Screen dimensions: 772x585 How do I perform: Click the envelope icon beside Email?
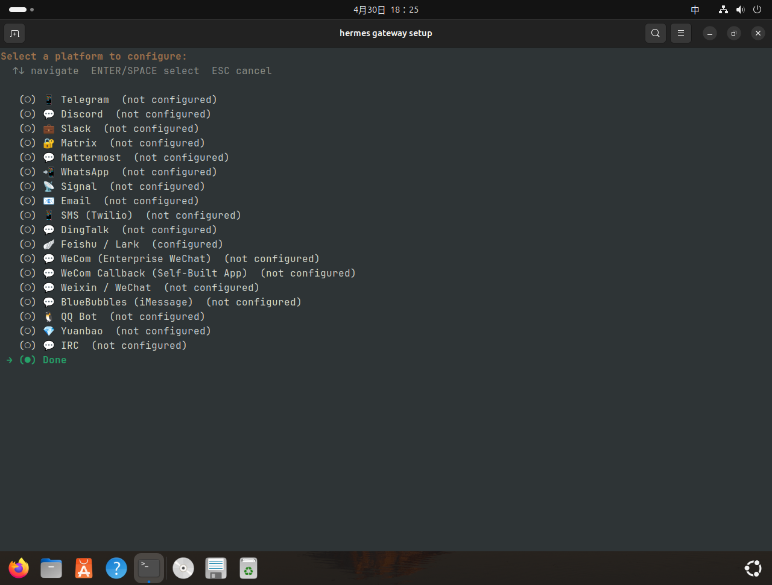pos(49,201)
